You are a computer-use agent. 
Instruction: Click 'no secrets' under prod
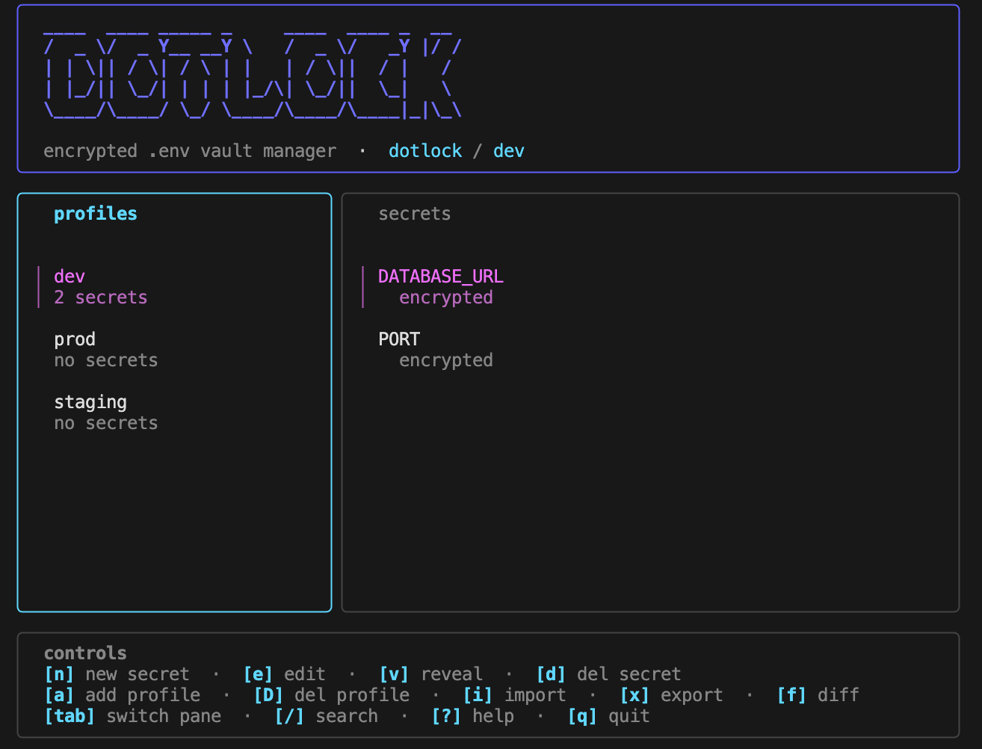pos(106,360)
